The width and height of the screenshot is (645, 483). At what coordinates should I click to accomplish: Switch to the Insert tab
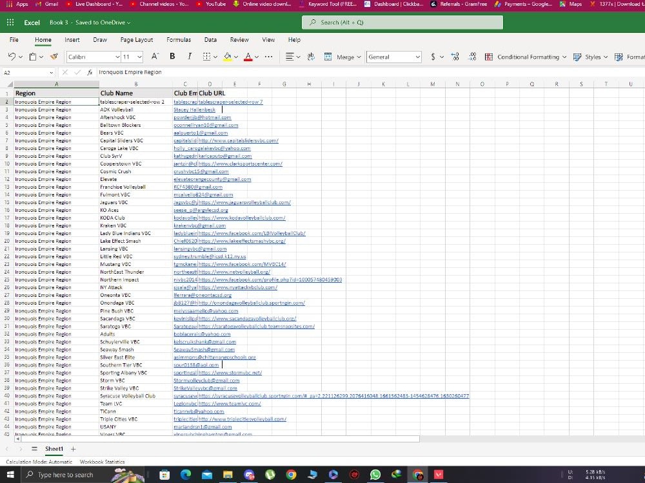coord(72,40)
